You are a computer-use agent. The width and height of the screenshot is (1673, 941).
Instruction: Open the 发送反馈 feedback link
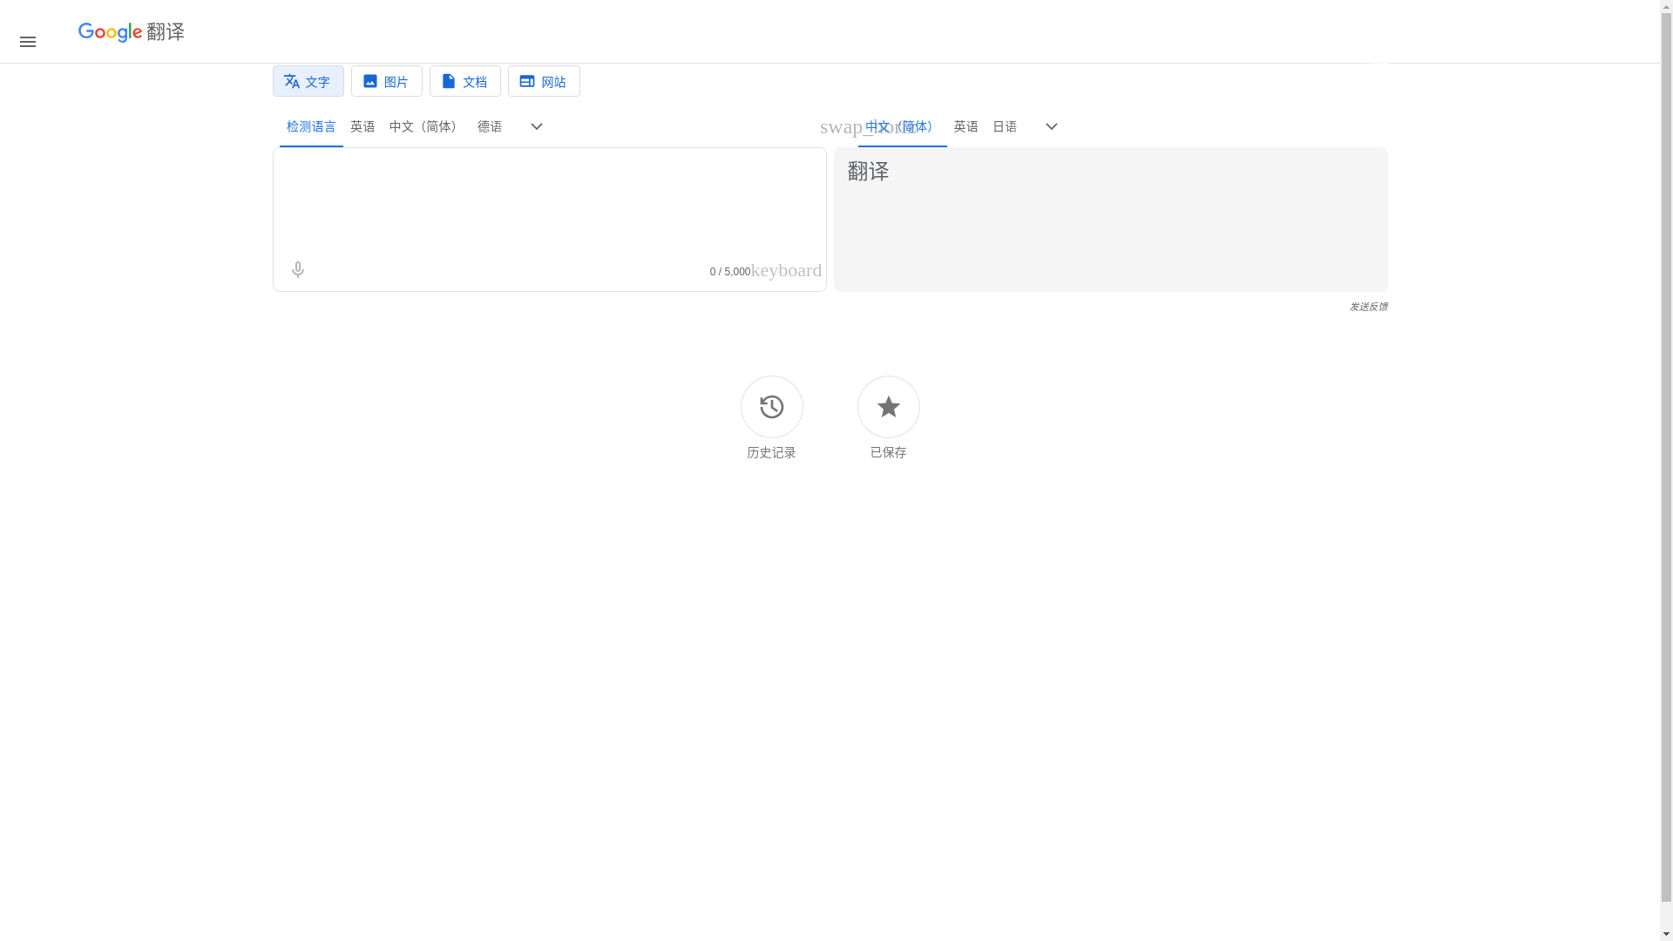(x=1368, y=307)
